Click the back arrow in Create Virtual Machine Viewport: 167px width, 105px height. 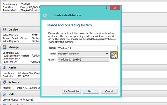pyautogui.click(x=45, y=15)
